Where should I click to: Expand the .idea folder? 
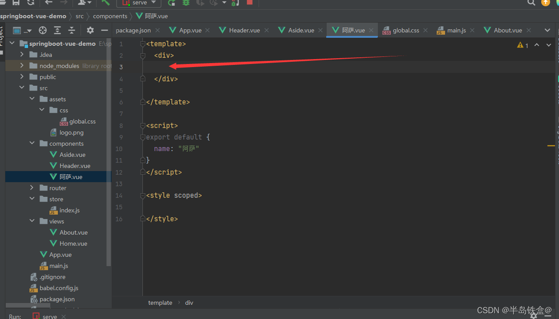click(x=22, y=55)
